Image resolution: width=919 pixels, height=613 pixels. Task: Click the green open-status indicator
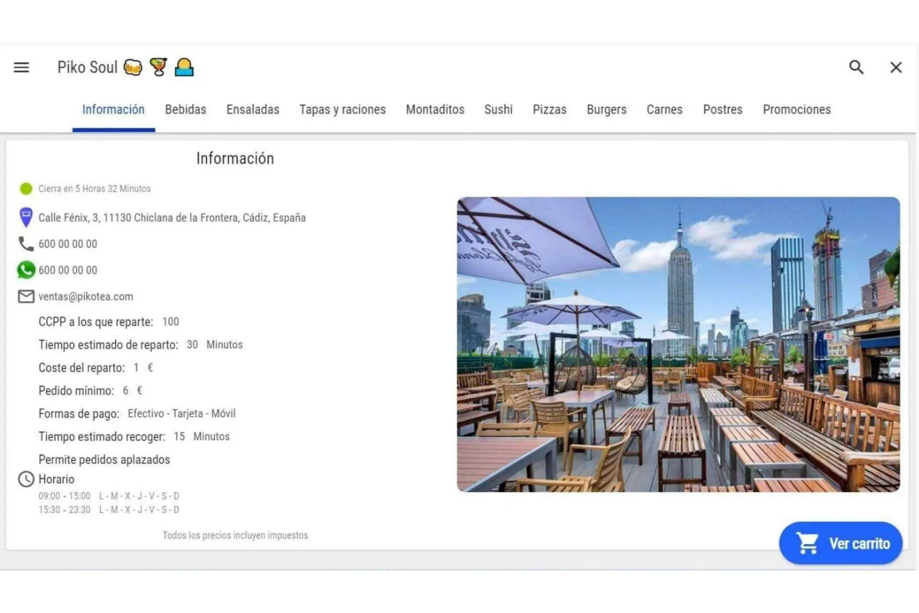tap(26, 189)
